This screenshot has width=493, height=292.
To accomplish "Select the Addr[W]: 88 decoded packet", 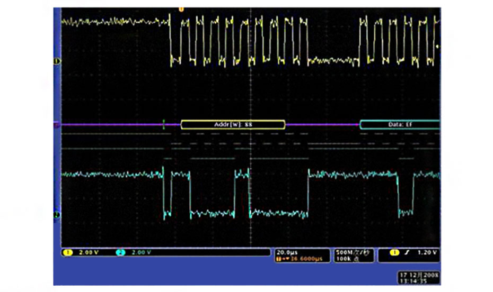I will [233, 125].
